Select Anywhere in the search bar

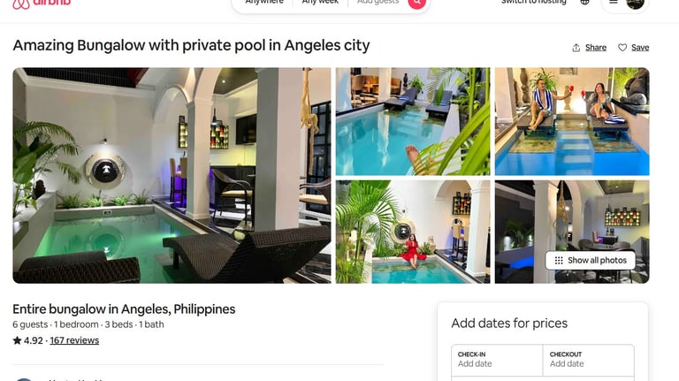tap(264, 2)
